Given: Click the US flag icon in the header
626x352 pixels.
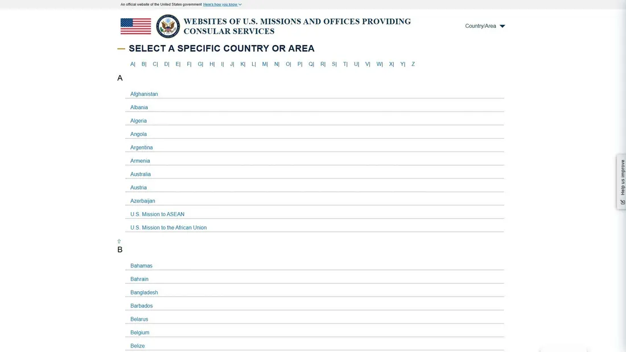Looking at the screenshot, I should tap(136, 26).
